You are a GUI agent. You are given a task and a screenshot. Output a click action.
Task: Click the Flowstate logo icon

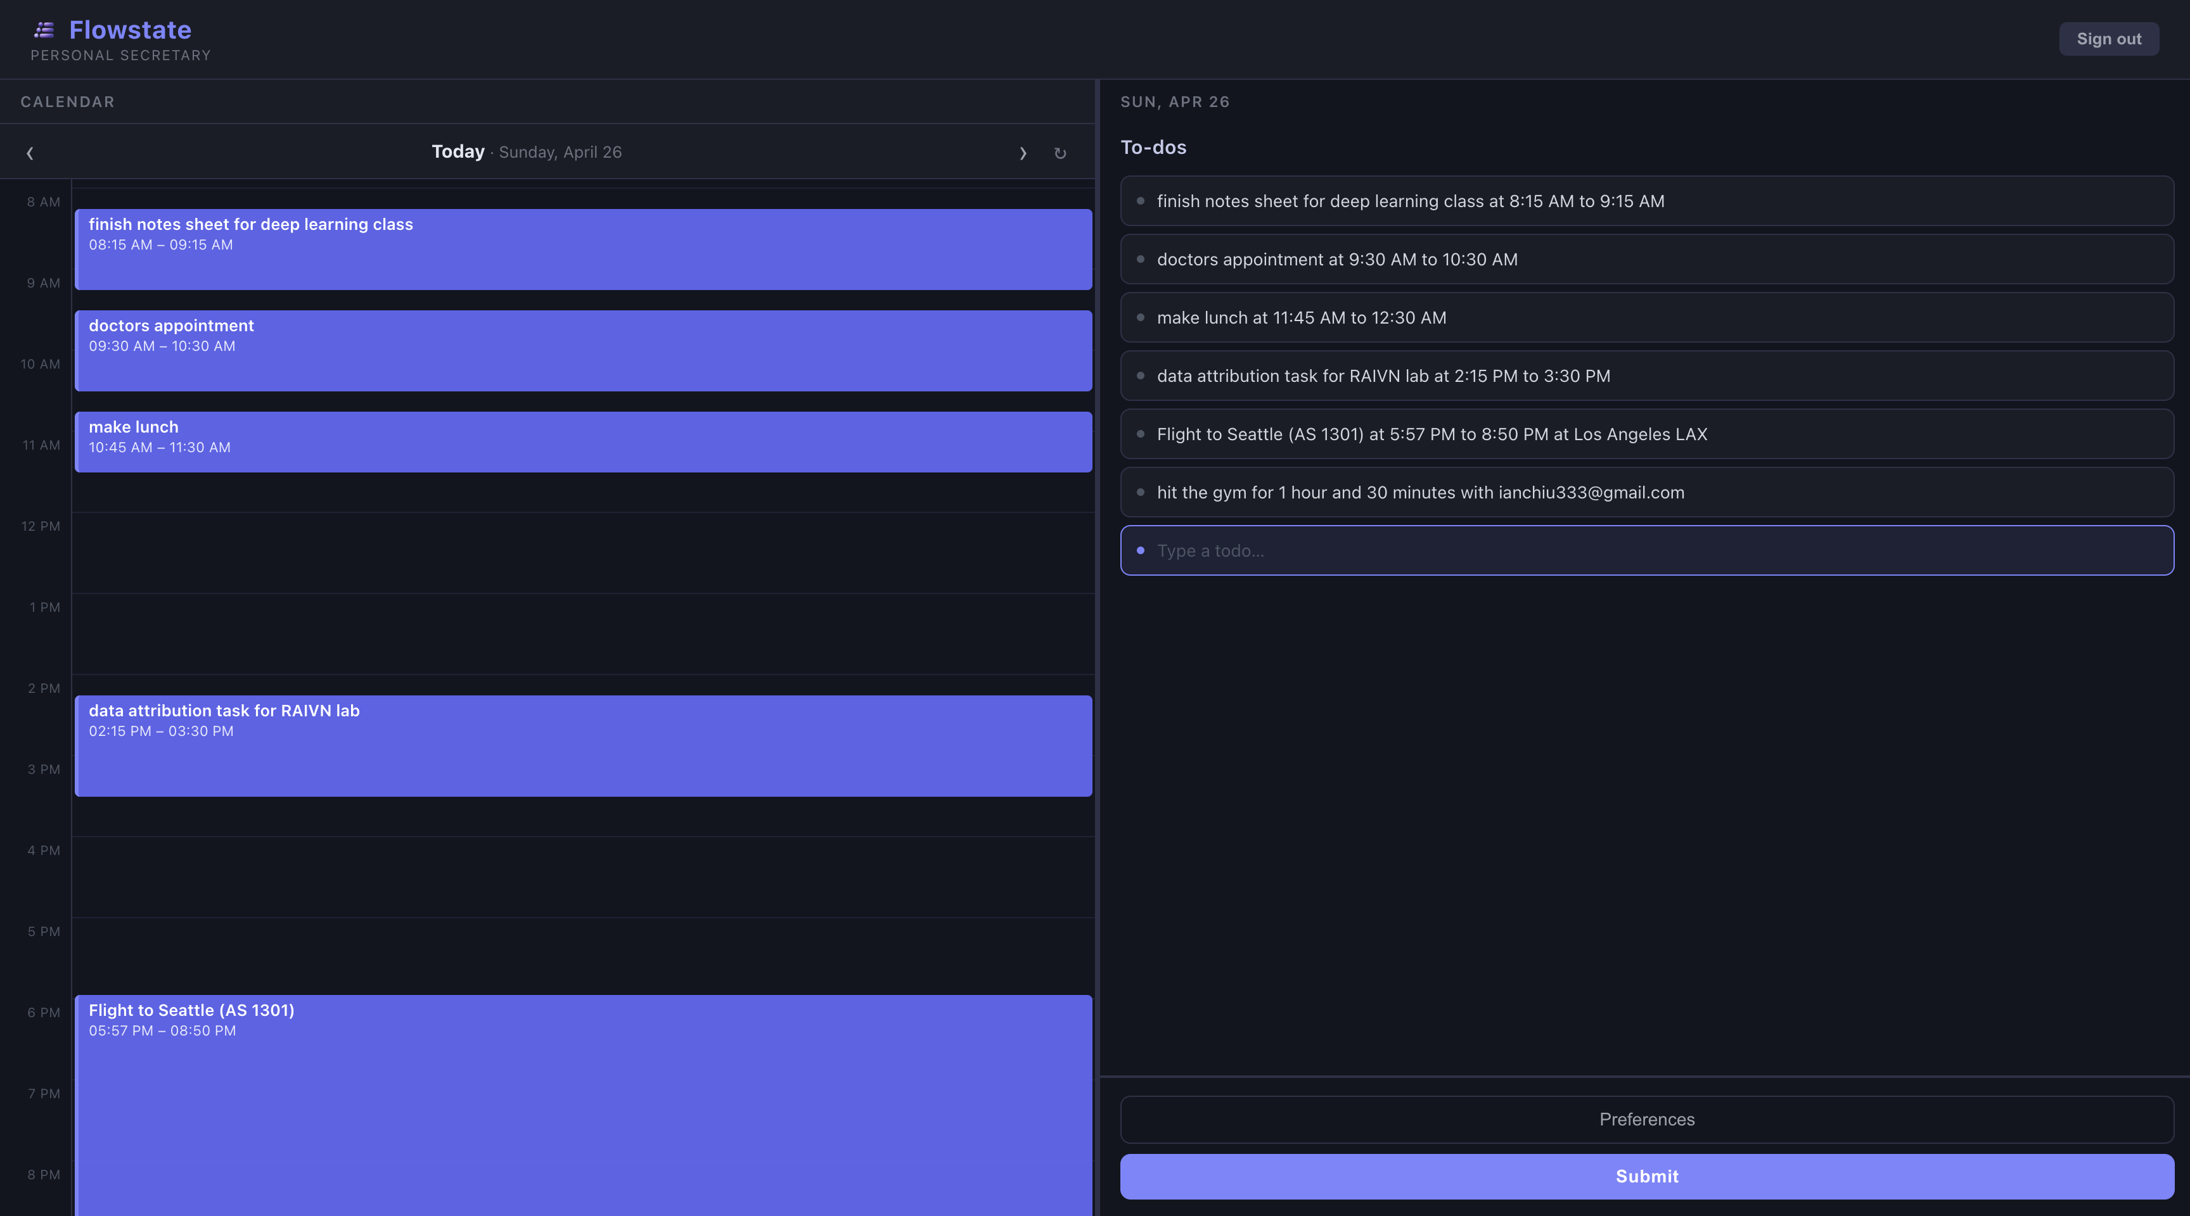tap(44, 30)
